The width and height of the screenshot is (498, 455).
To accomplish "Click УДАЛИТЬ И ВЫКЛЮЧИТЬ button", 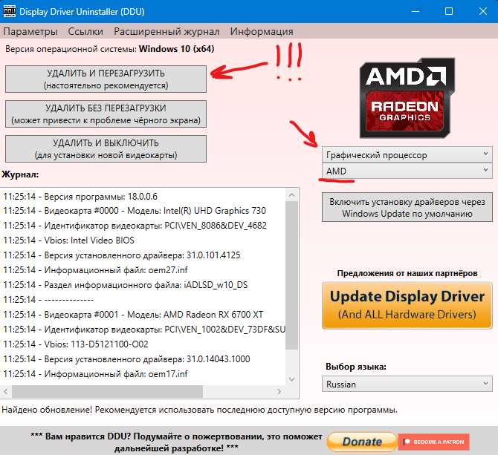I will click(x=106, y=149).
